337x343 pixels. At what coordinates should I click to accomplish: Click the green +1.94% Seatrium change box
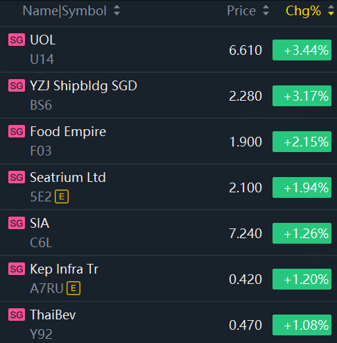point(302,187)
